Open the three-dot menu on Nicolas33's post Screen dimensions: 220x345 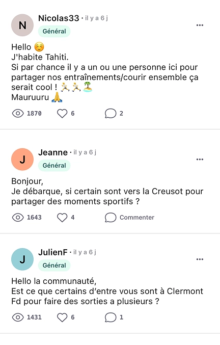click(200, 25)
